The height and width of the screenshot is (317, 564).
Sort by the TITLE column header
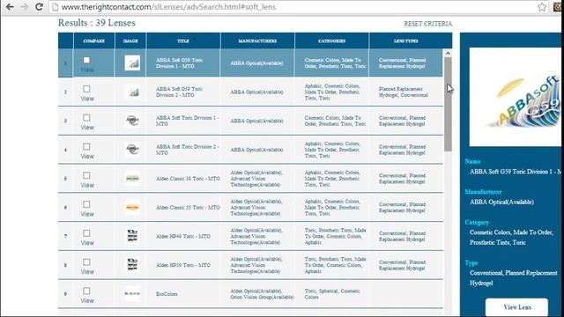[183, 41]
